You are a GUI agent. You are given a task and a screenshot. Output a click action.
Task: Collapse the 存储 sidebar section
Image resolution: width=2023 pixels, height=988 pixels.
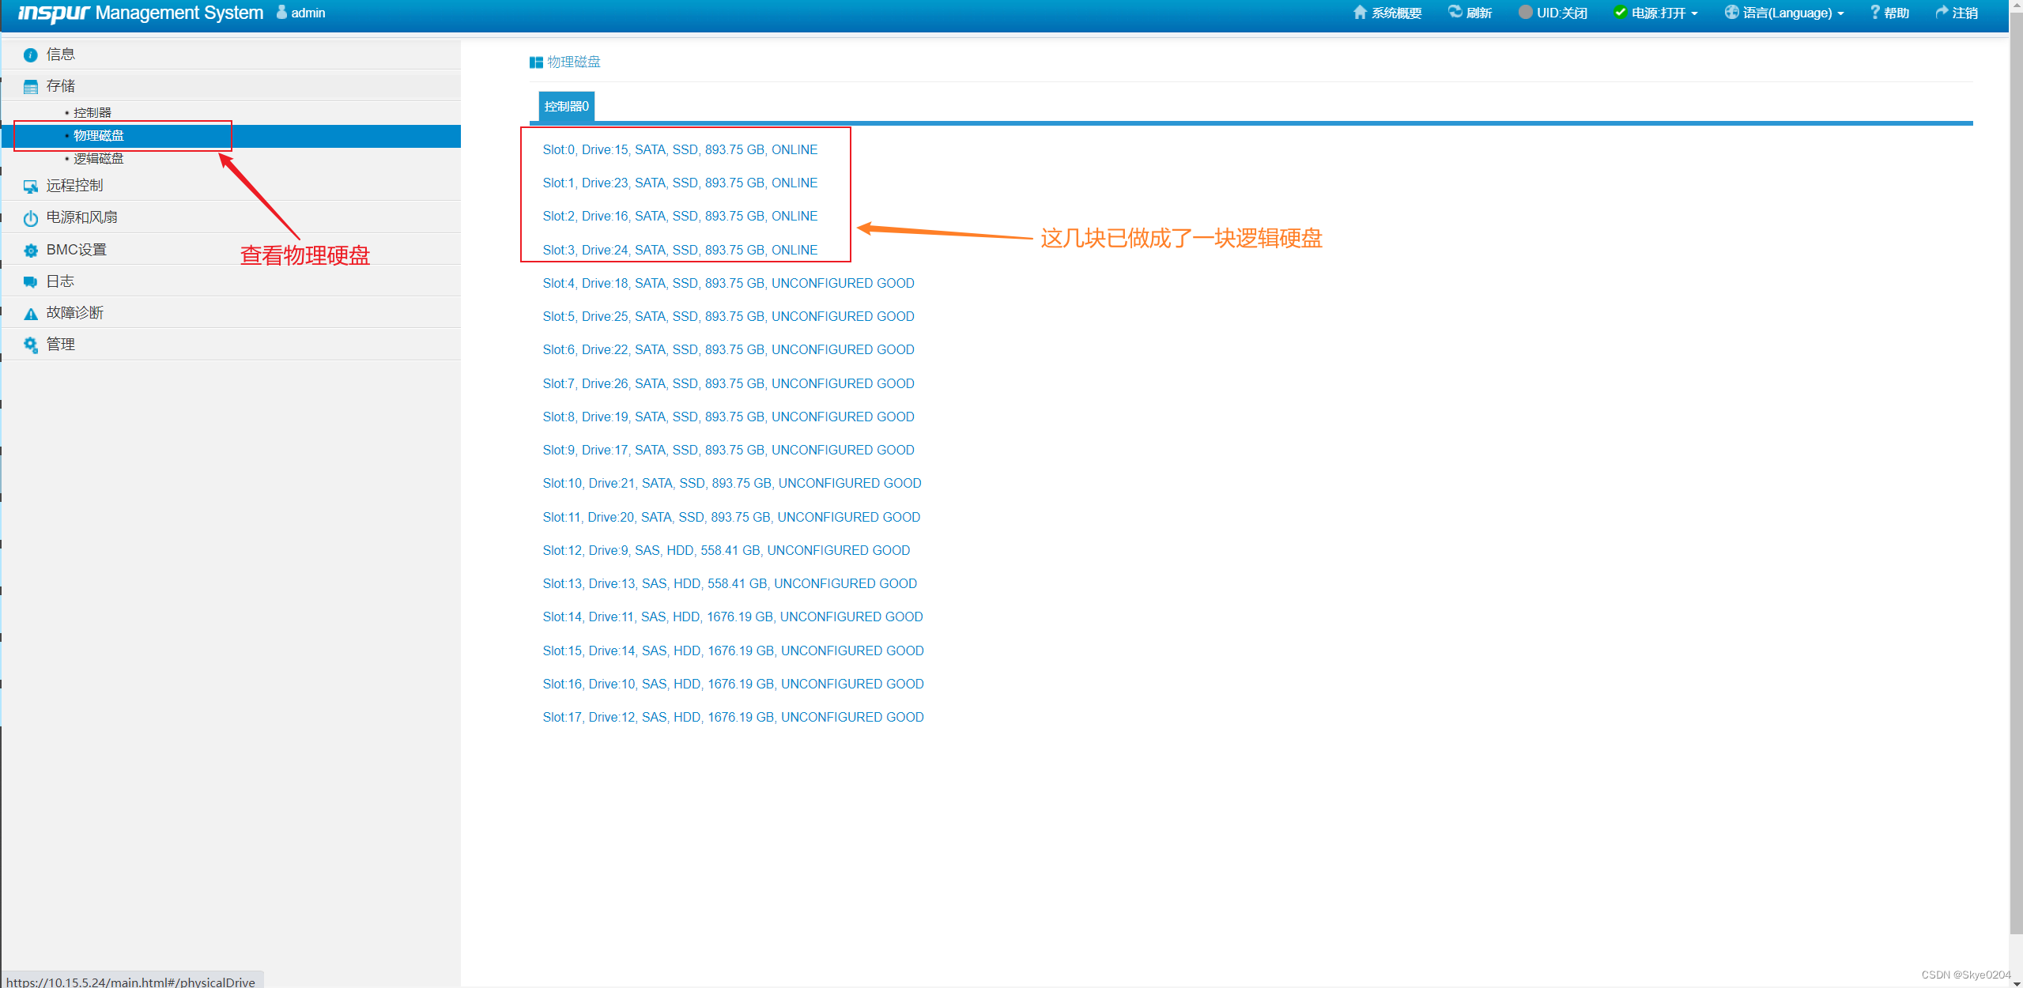[x=60, y=86]
